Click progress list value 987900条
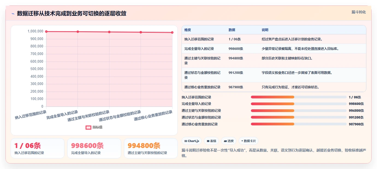 point(356,124)
